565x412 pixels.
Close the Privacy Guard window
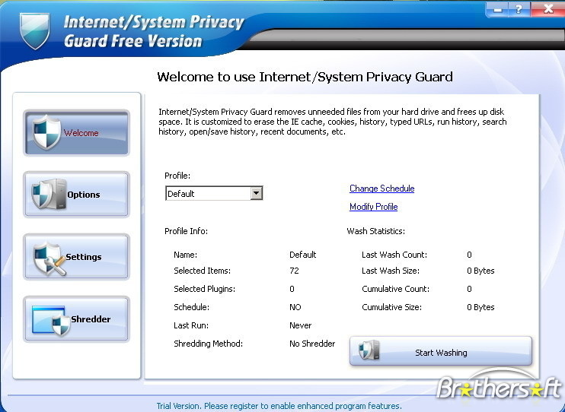(x=547, y=9)
